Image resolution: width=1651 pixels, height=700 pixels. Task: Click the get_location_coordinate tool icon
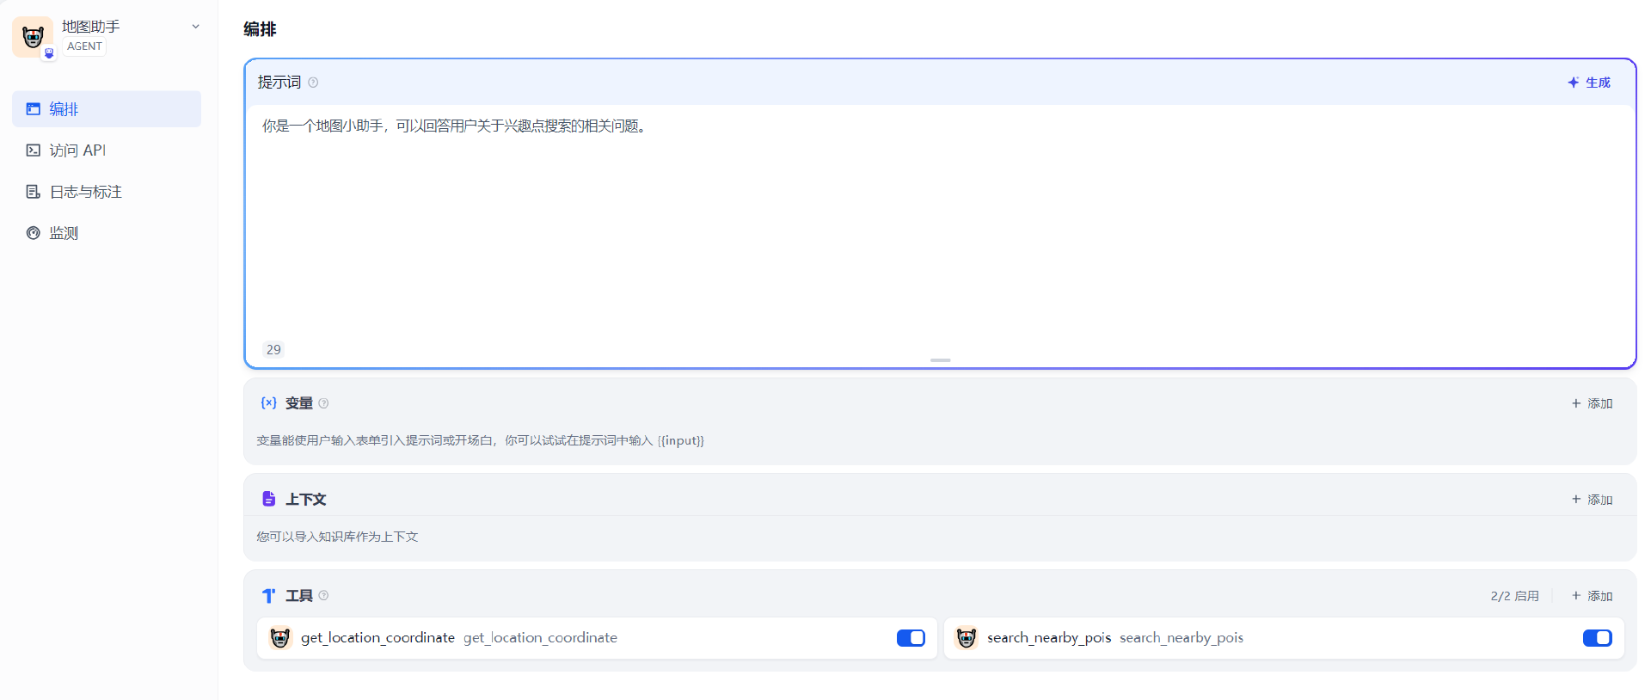pos(280,638)
